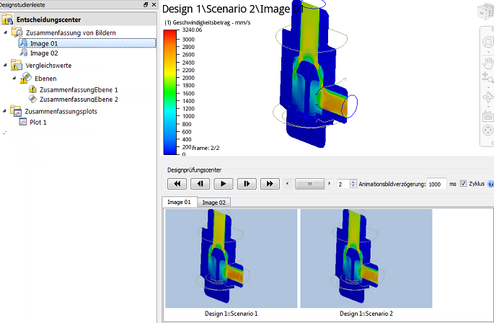The image size is (494, 323).
Task: Open help icon beside Zyklus
Action: [x=491, y=184]
